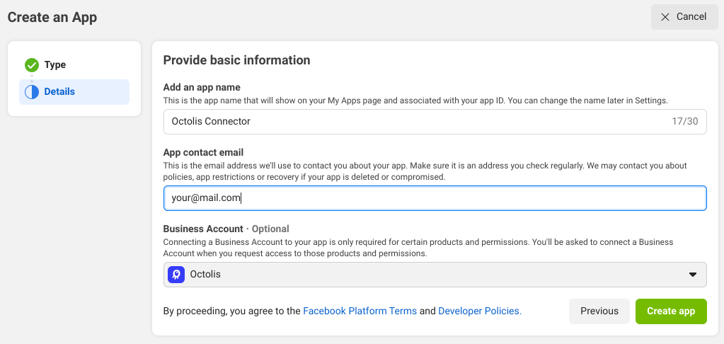This screenshot has height=344, width=724.
Task: Focus the app name field "Octolis Connector"
Action: tap(435, 122)
